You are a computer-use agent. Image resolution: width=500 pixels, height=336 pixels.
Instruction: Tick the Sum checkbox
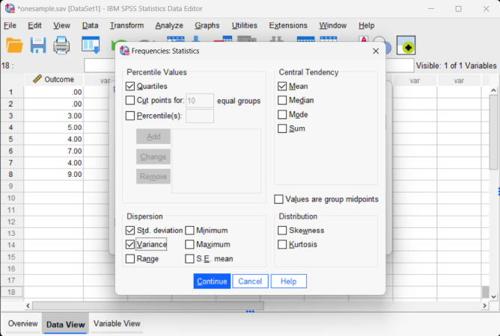click(282, 128)
